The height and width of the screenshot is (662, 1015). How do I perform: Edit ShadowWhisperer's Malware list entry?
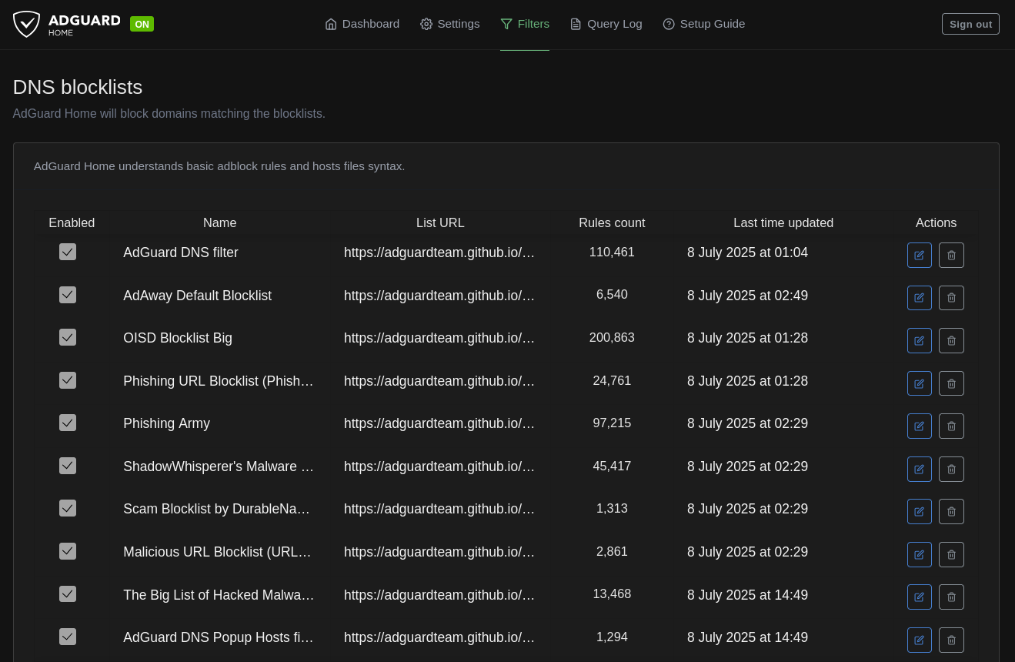[920, 469]
